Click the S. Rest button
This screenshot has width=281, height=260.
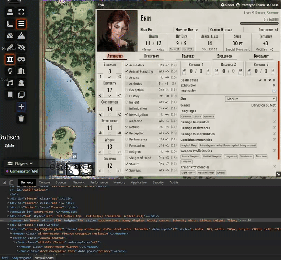pyautogui.click(x=175, y=49)
